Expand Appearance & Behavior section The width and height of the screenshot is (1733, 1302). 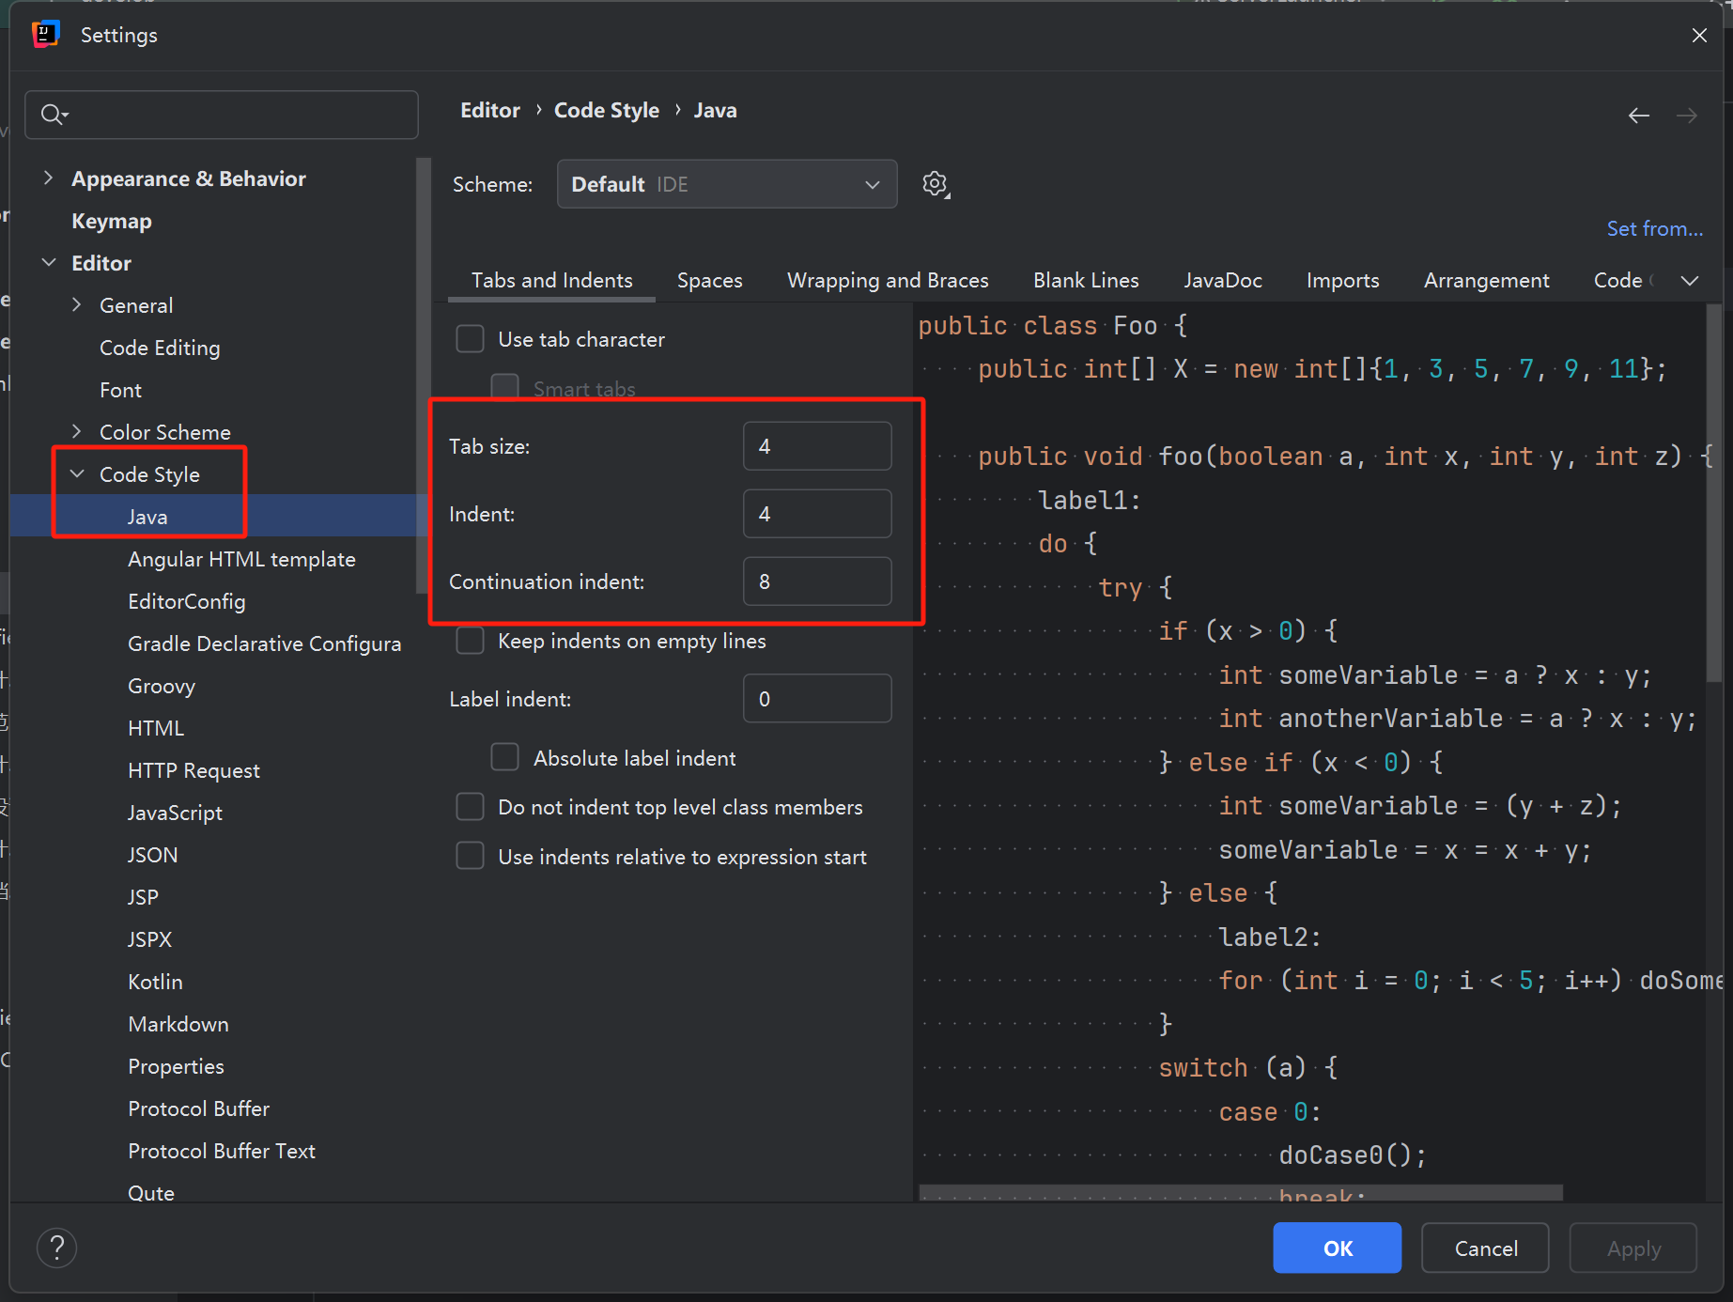[48, 178]
